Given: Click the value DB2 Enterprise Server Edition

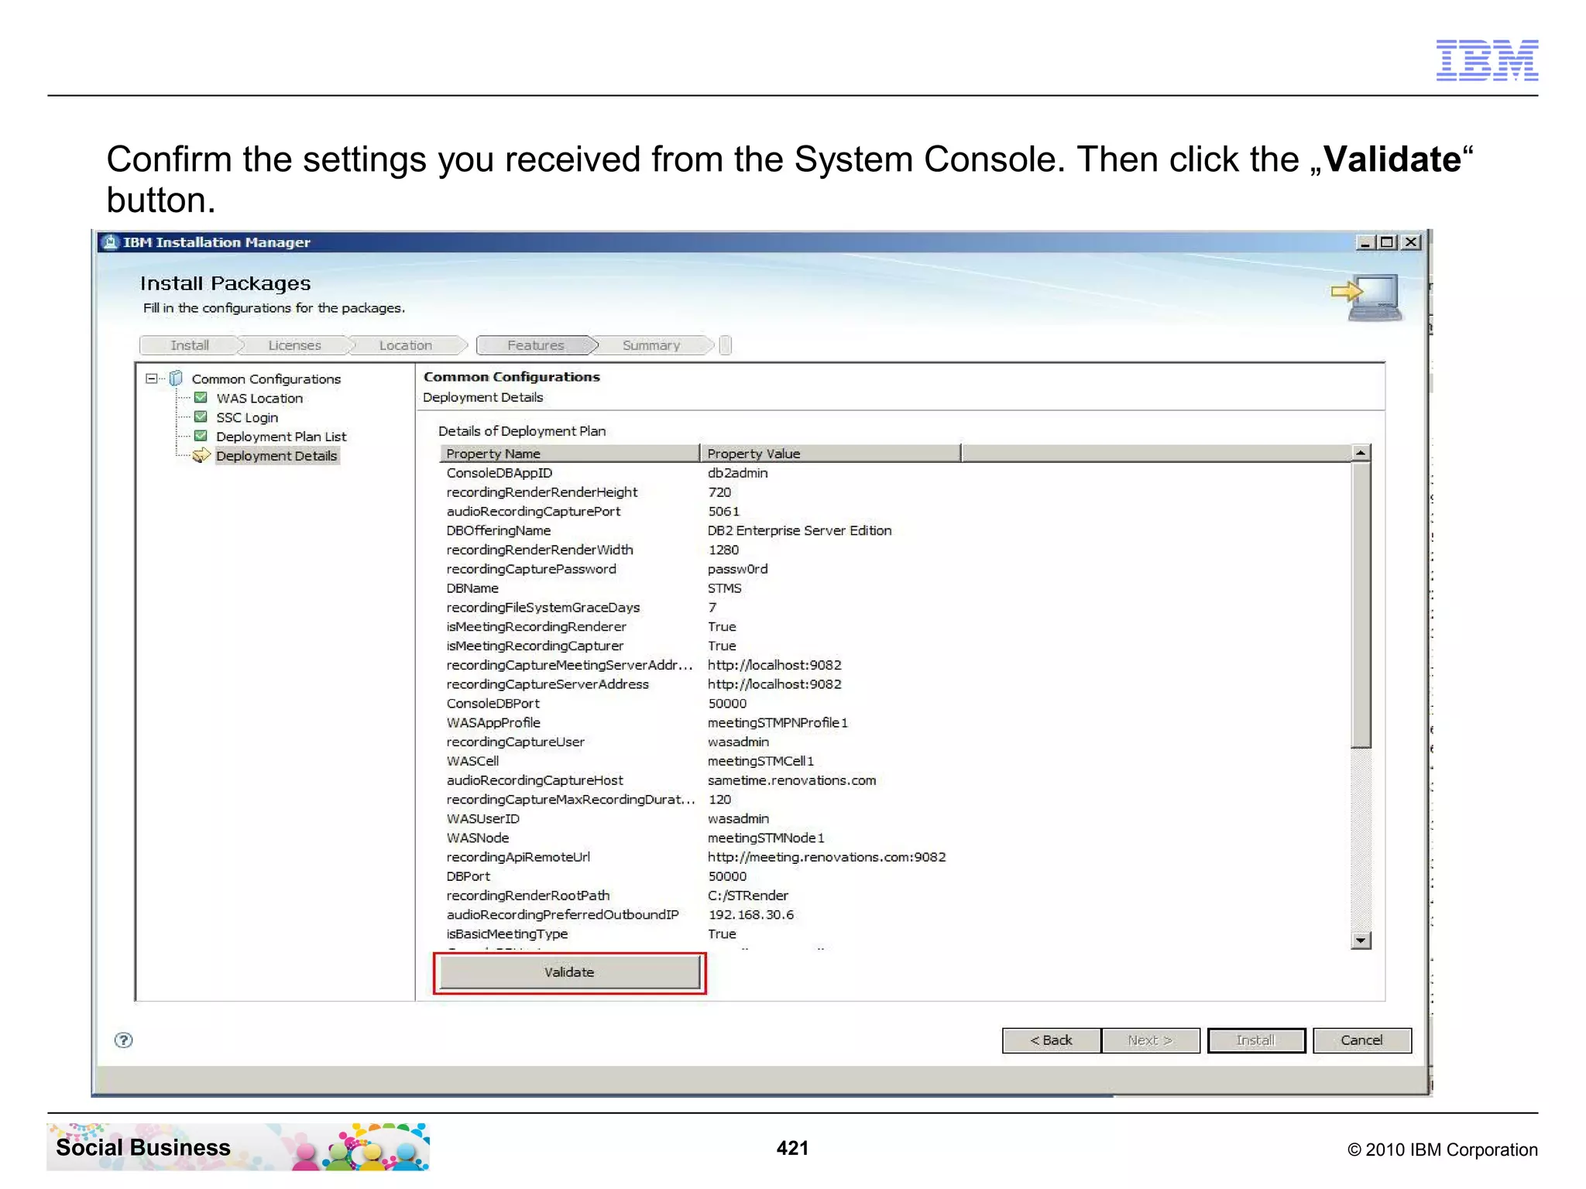Looking at the screenshot, I should coord(799,531).
